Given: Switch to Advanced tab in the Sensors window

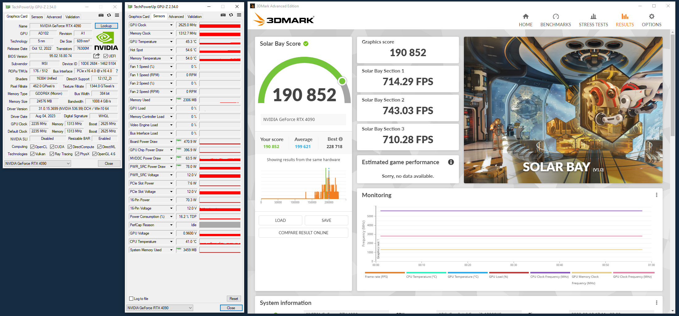Looking at the screenshot, I should pyautogui.click(x=176, y=17).
